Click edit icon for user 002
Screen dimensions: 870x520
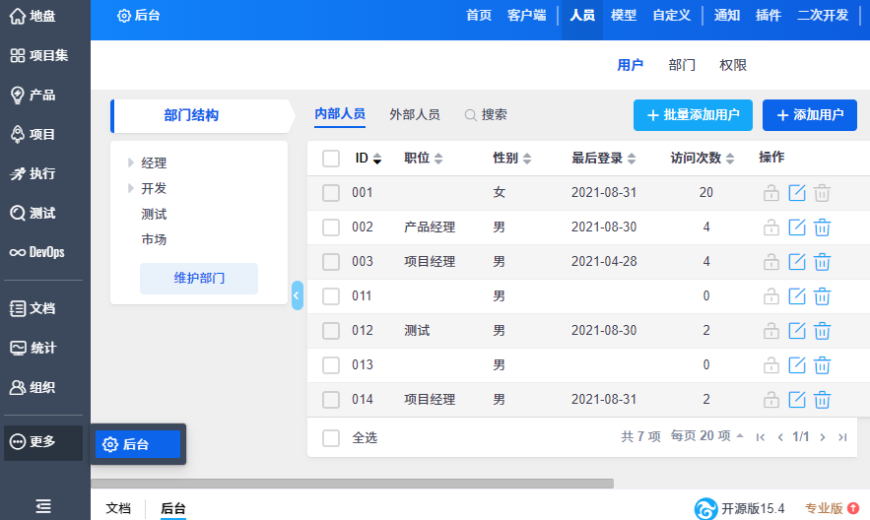pos(797,227)
